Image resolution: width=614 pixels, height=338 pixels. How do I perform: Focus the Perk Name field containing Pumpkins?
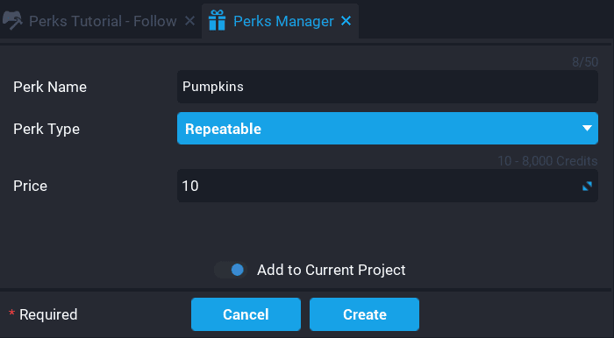click(388, 87)
